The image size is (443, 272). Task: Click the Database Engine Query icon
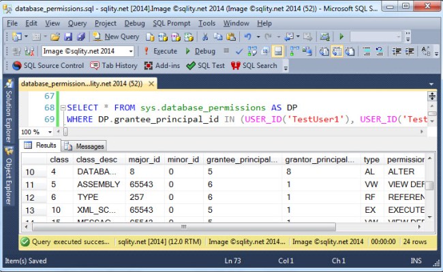pyautogui.click(x=150, y=37)
